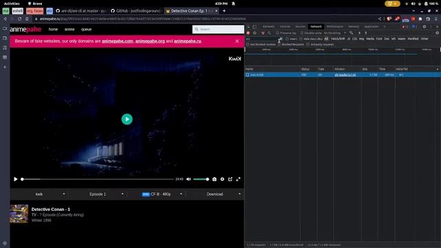The width and height of the screenshot is (441, 248).
Task: Open the queue nav link
Action: [86, 29]
